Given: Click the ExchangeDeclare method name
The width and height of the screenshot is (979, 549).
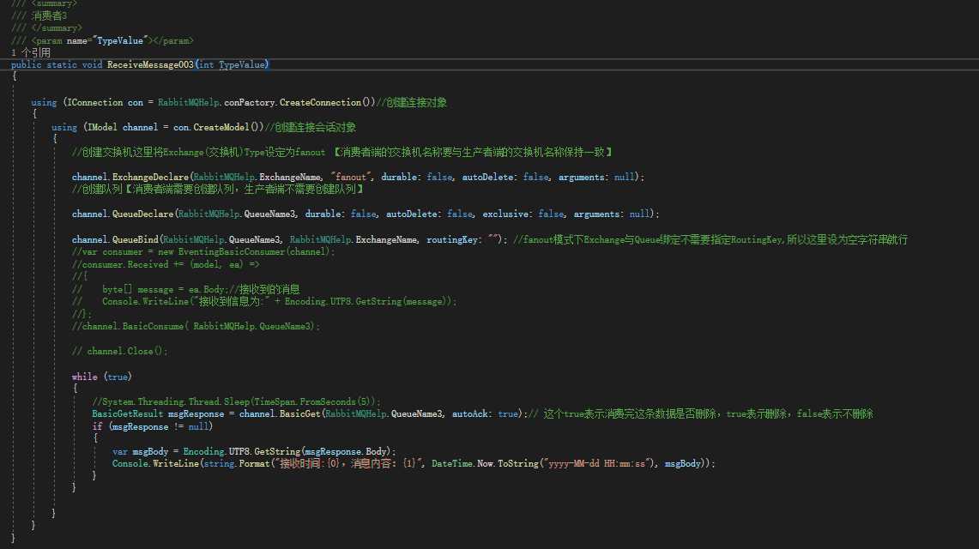Looking at the screenshot, I should click(x=150, y=178).
